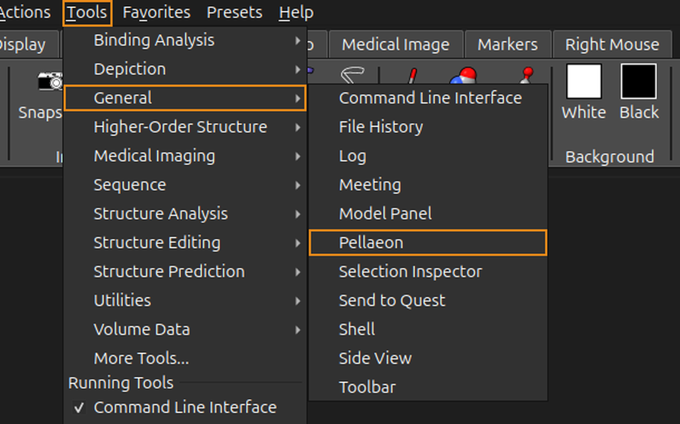680x424 pixels.
Task: Open the Actions menu
Action: coord(25,12)
